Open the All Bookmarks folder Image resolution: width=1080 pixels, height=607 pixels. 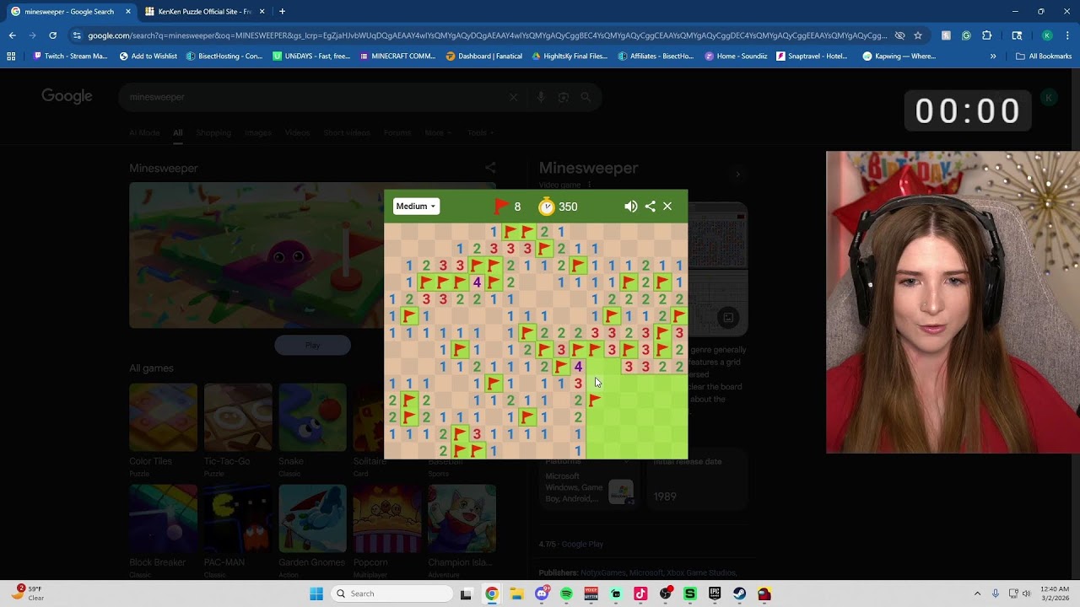click(1044, 56)
